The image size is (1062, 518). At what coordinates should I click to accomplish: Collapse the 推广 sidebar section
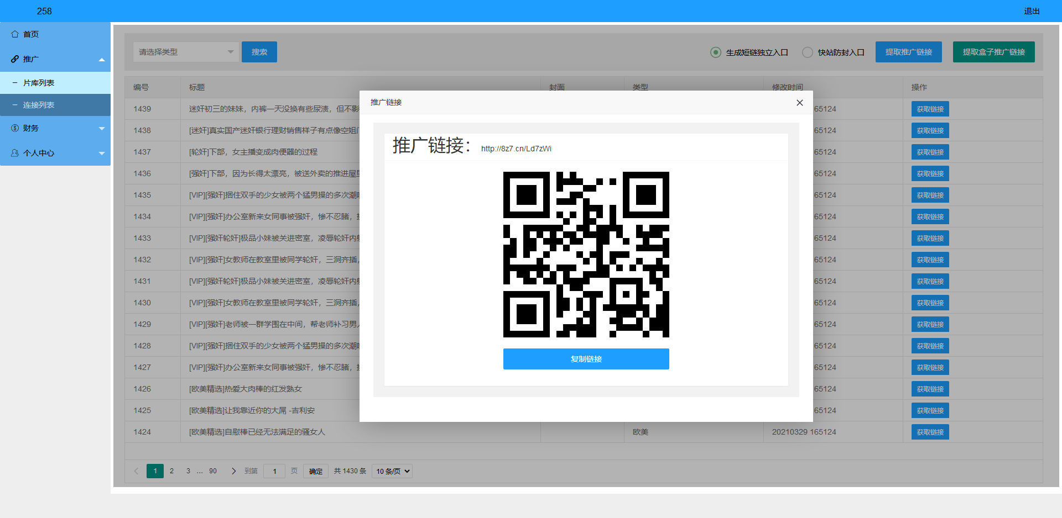101,59
